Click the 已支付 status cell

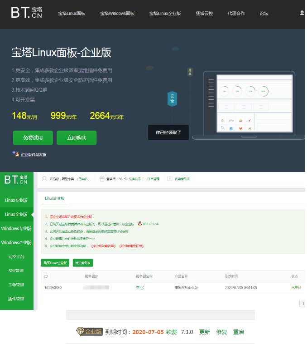[296, 287]
